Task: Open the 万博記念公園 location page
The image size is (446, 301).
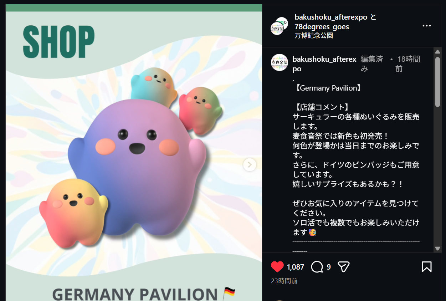Action: (x=314, y=36)
